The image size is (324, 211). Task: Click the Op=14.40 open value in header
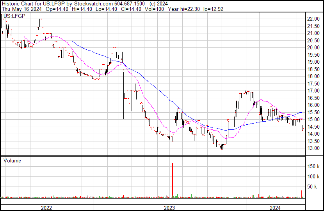tap(58, 9)
